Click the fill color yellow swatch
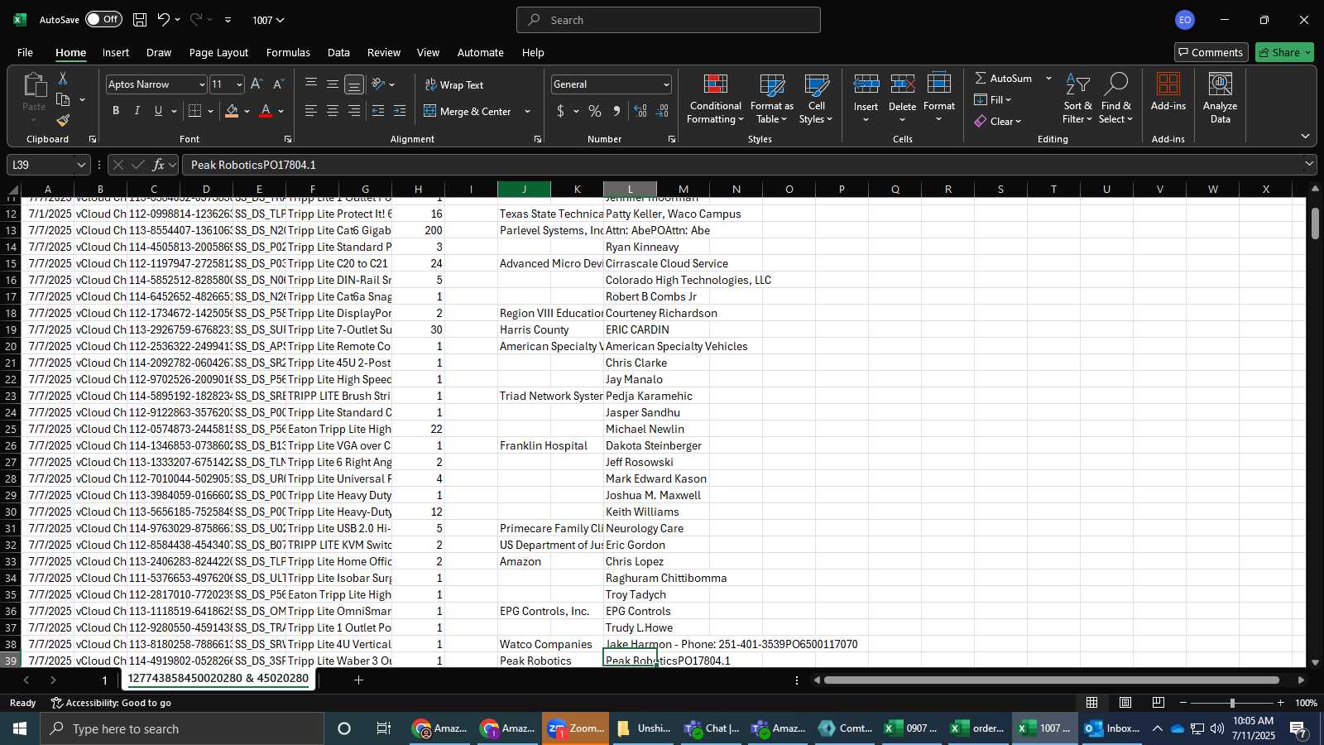 tap(232, 111)
